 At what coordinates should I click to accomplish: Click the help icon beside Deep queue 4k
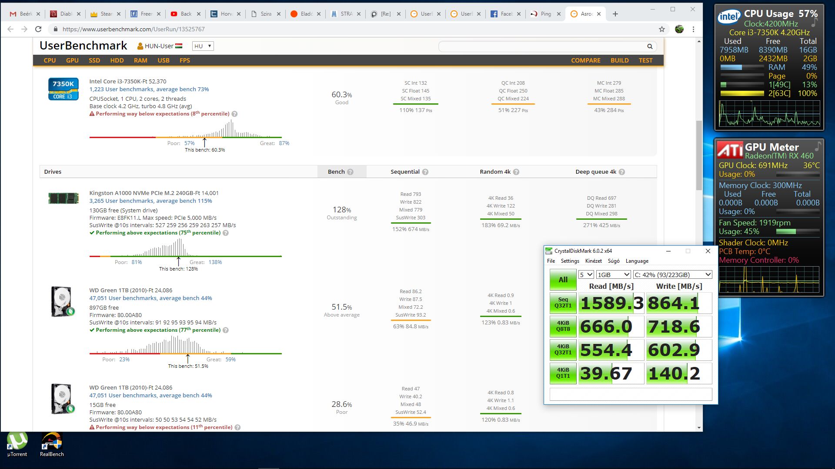pyautogui.click(x=622, y=172)
